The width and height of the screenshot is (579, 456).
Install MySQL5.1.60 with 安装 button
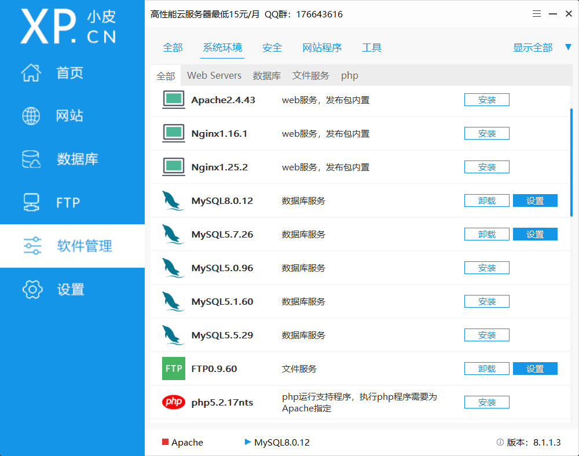(x=487, y=301)
